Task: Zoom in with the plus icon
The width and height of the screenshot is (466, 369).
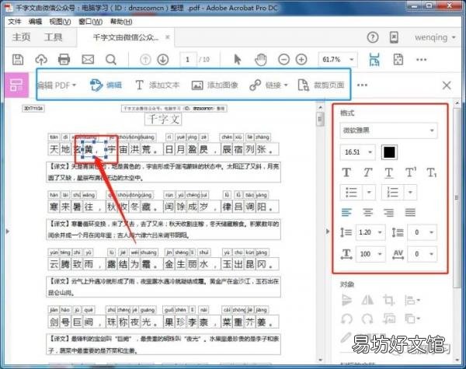Action: [x=301, y=60]
